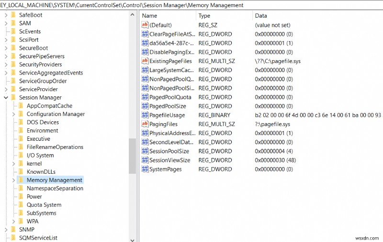Click the tree scroll down arrow
Viewport: 383px width, 242px height.
coord(133,240)
